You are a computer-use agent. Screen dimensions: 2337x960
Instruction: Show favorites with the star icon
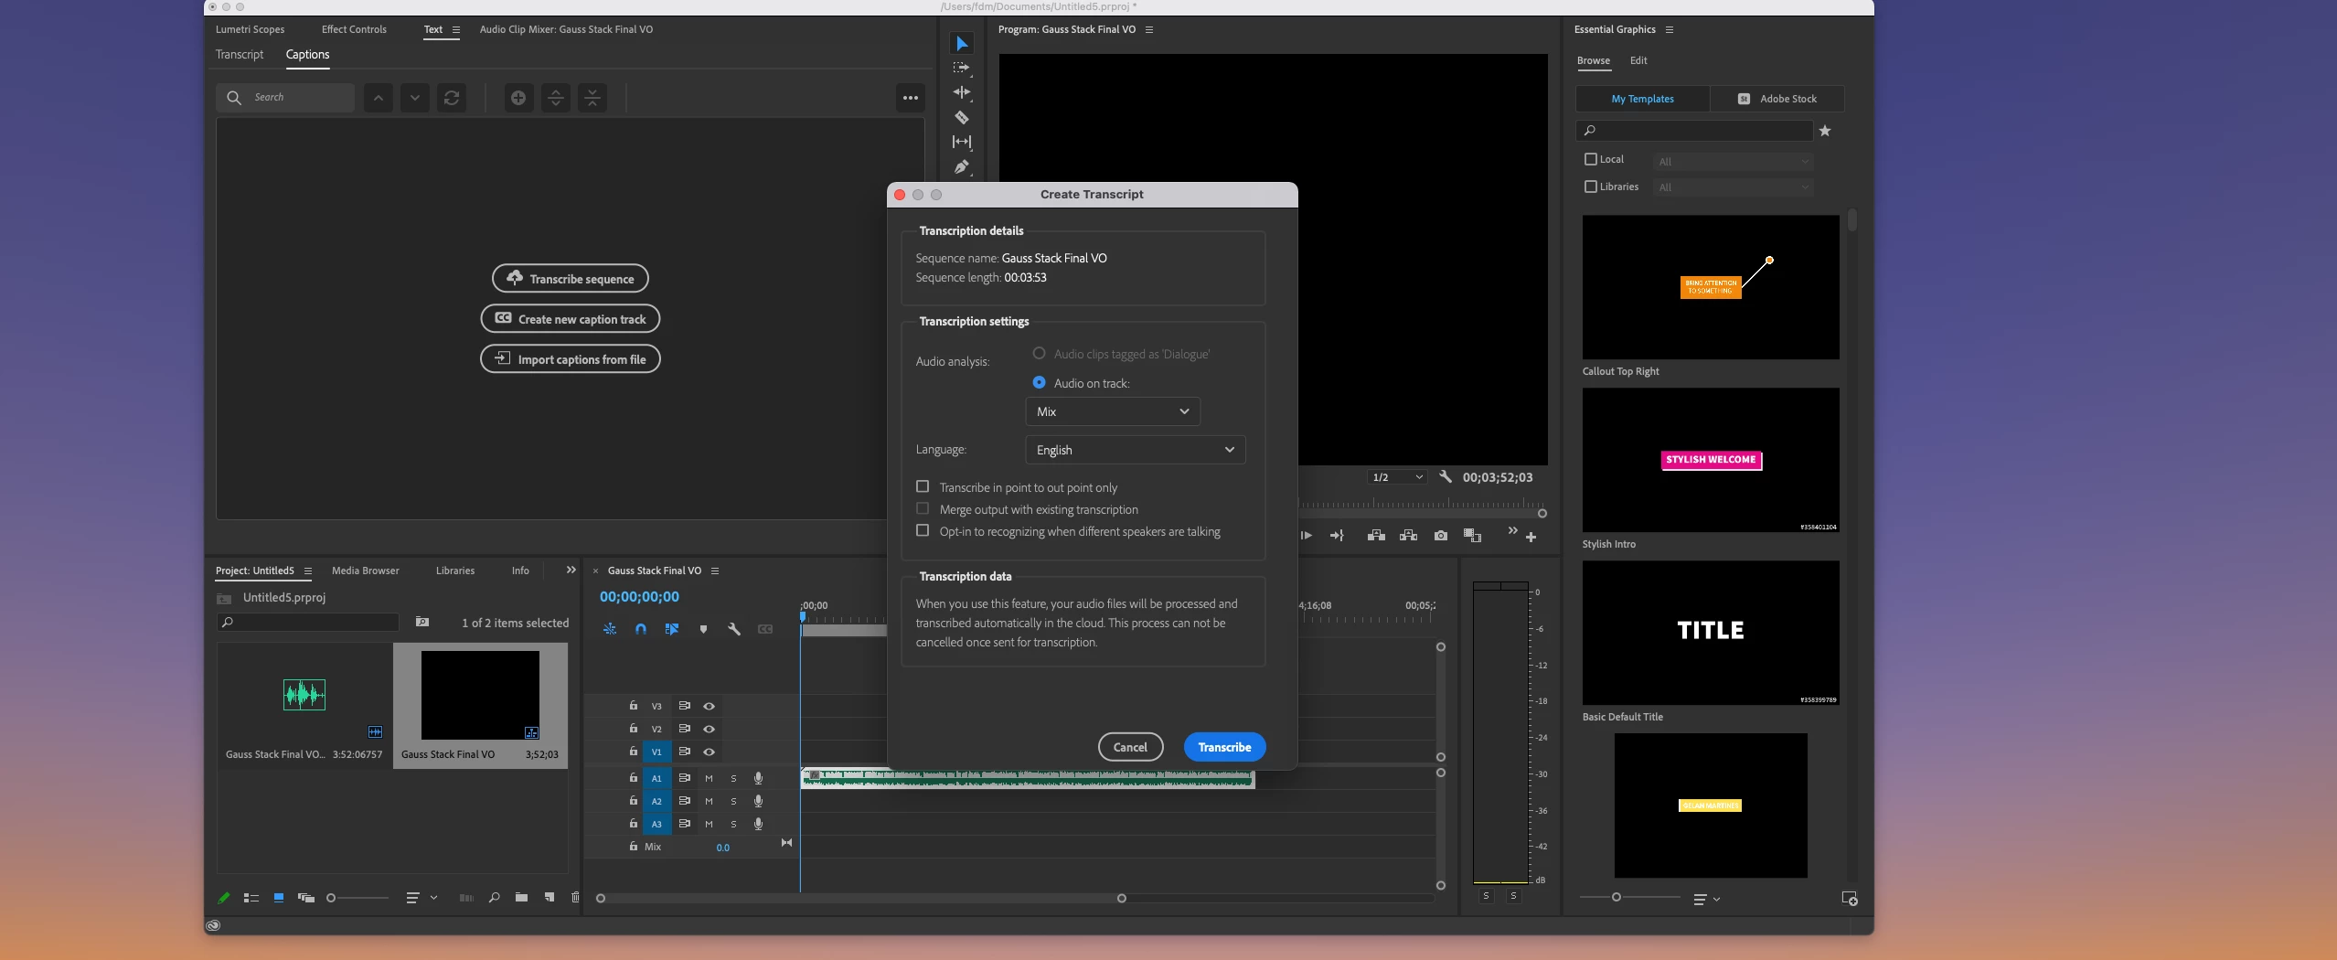point(1825,131)
